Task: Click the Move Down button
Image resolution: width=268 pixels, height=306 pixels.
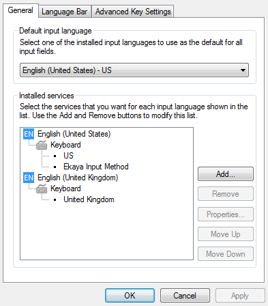Action: (226, 254)
